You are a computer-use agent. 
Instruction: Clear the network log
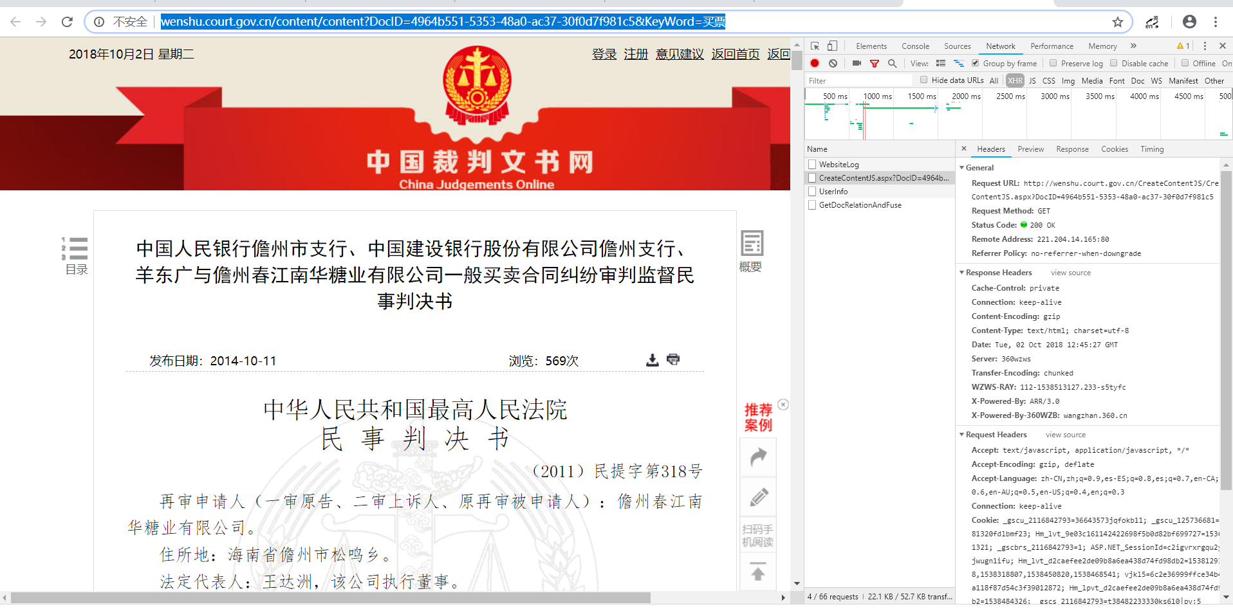coord(833,63)
